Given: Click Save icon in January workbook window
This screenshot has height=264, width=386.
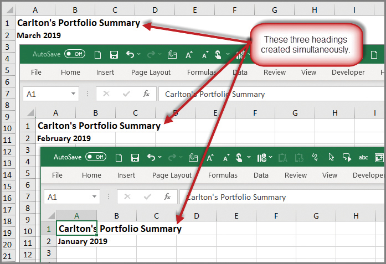Looking at the screenshot, I should point(135,157).
